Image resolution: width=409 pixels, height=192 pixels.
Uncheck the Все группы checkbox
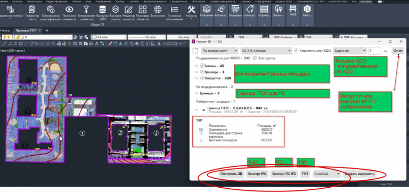pos(255,58)
